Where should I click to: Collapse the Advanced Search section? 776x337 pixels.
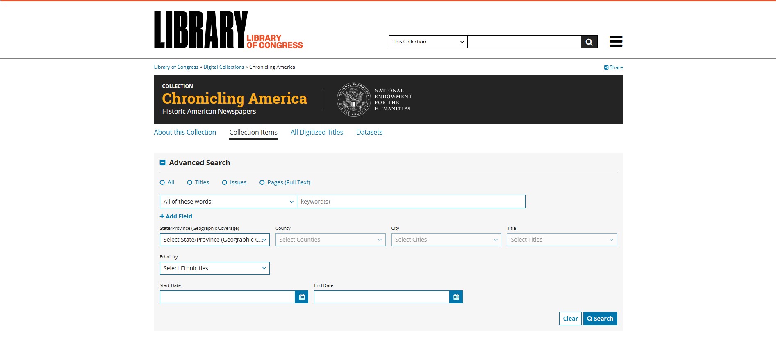tap(162, 163)
